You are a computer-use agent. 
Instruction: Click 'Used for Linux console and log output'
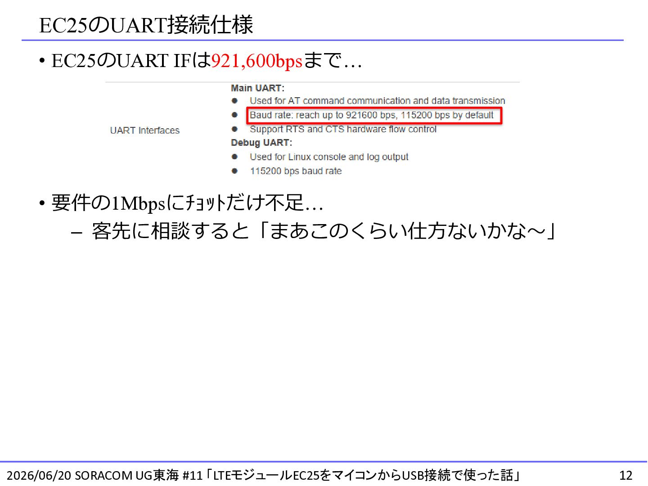329,157
